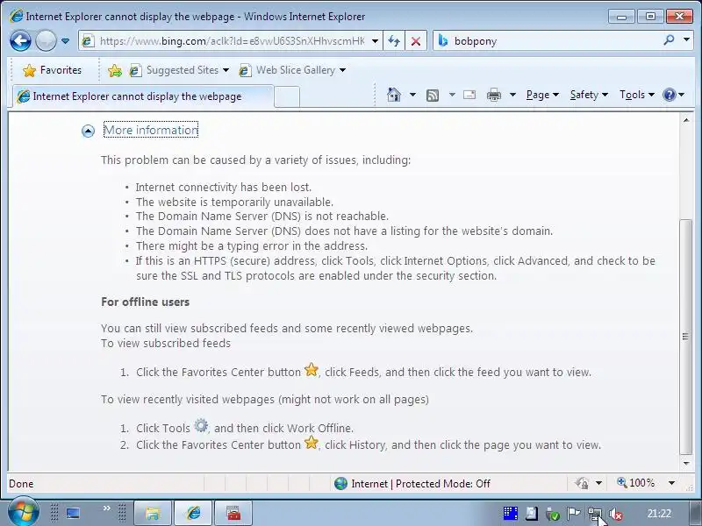
Task: Click Add to Favorites Bar icon
Action: (115, 70)
